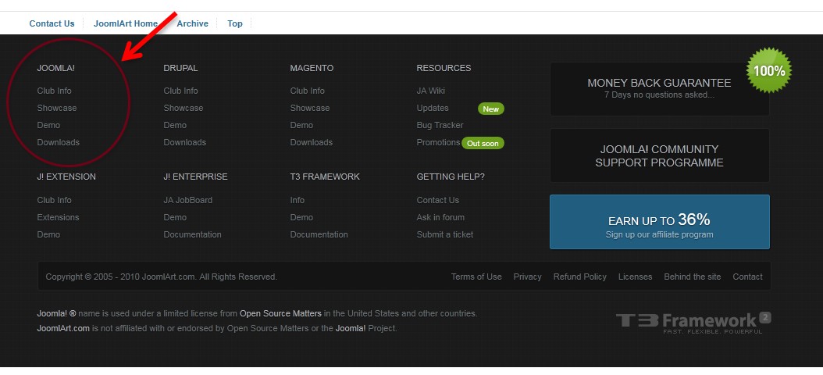Click the green 100% seal badge
Screen dimensions: 823x375
[x=769, y=70]
